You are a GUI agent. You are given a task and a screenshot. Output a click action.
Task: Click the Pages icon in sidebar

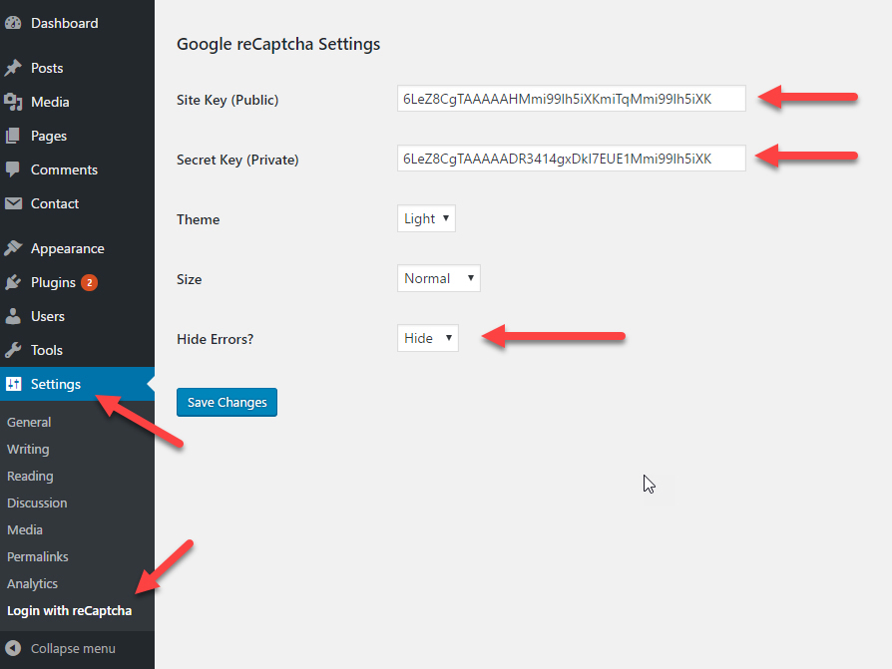click(13, 136)
